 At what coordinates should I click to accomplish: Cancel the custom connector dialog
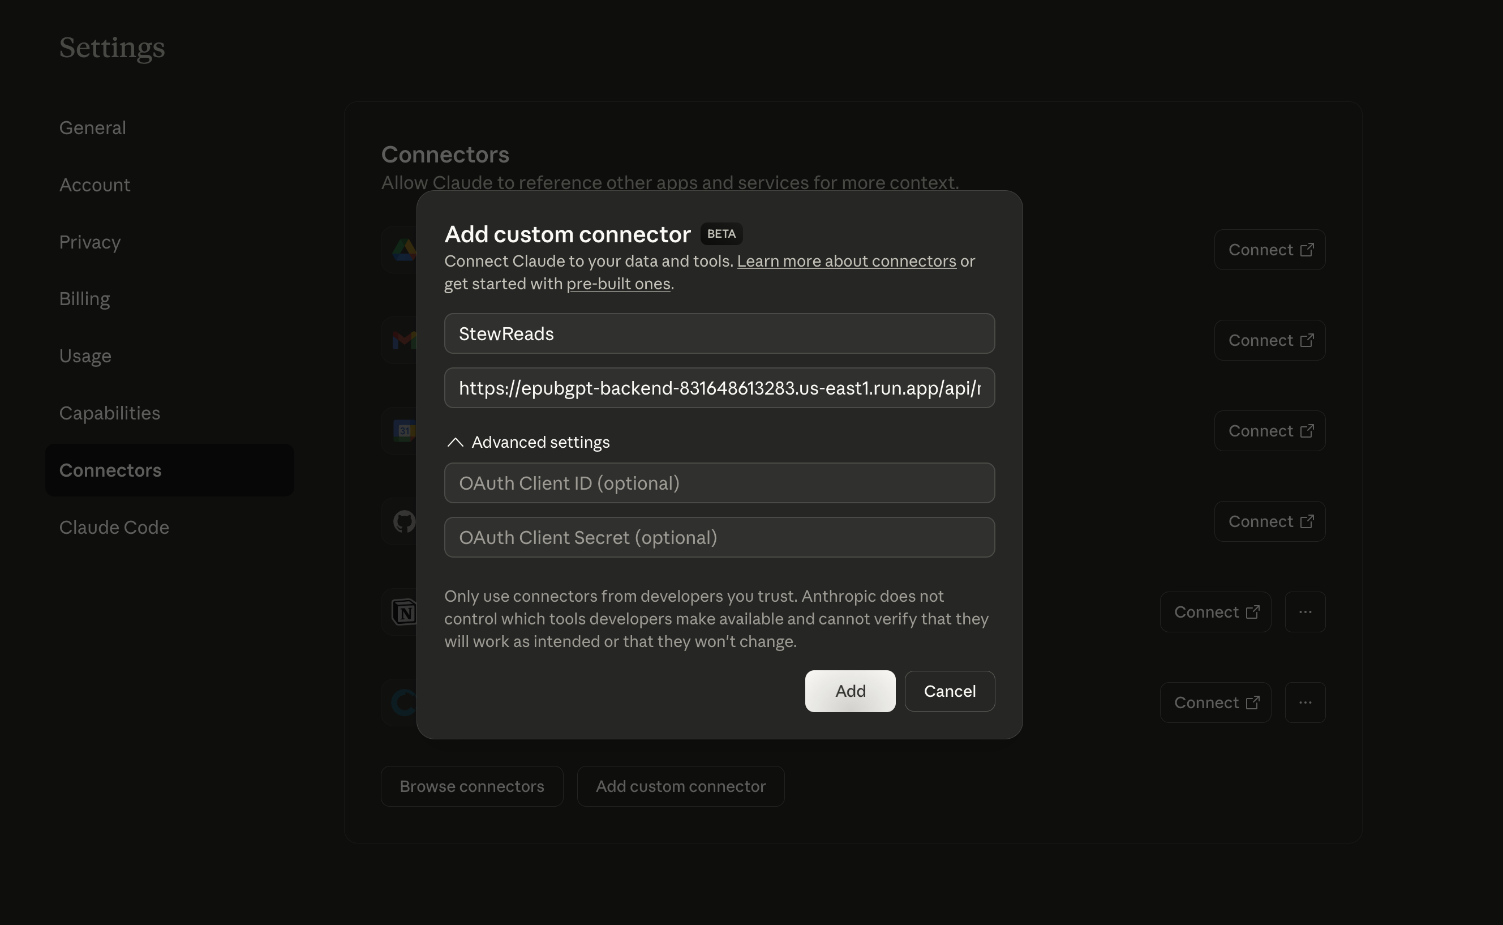pos(950,691)
